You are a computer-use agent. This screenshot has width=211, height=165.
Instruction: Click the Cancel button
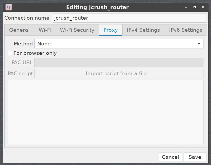[x=170, y=157]
